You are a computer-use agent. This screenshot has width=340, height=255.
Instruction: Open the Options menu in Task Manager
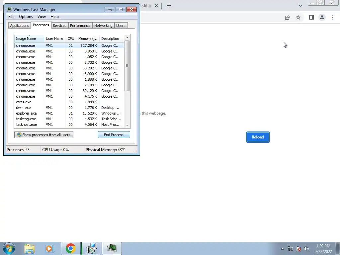[x=26, y=17]
